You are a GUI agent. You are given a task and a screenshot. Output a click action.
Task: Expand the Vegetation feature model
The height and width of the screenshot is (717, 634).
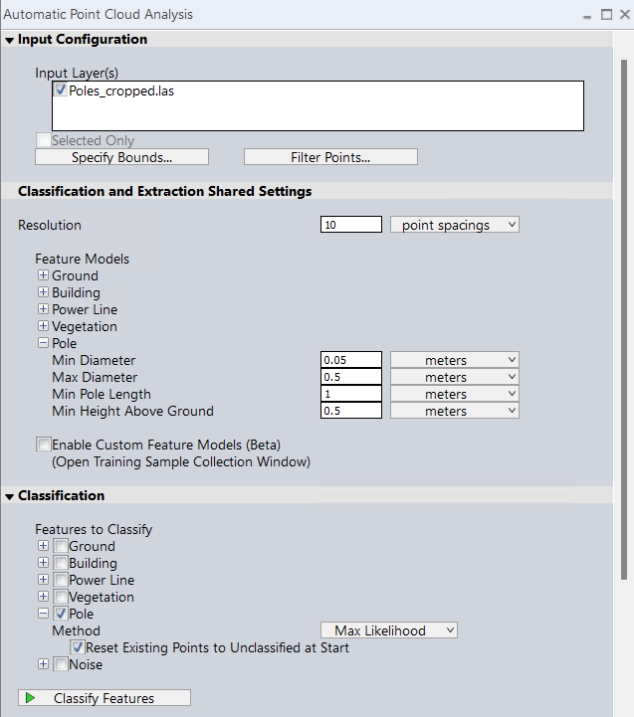(43, 326)
